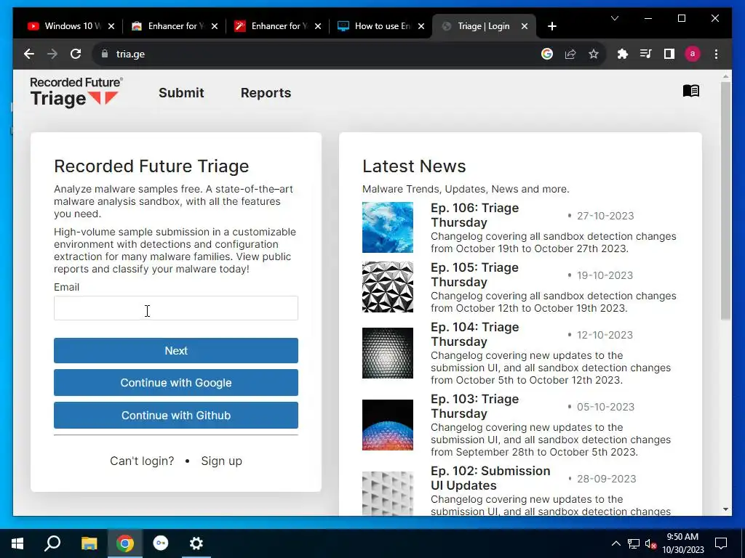Viewport: 745px width, 558px height.
Task: Open the notification center icon
Action: [x=721, y=543]
